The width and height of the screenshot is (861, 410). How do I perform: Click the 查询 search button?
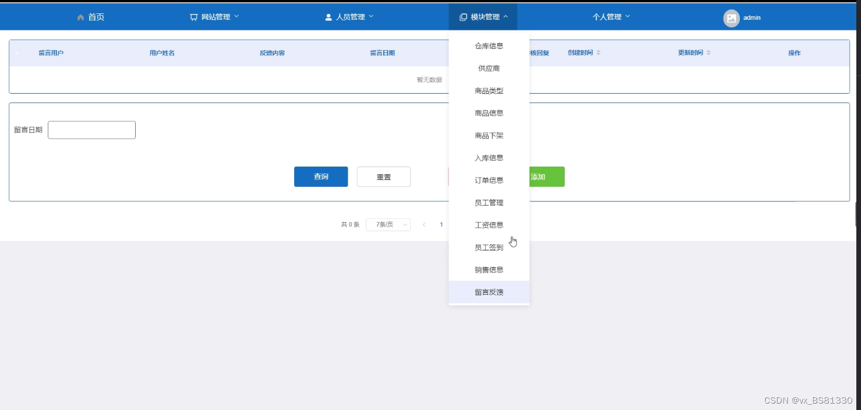tap(321, 176)
